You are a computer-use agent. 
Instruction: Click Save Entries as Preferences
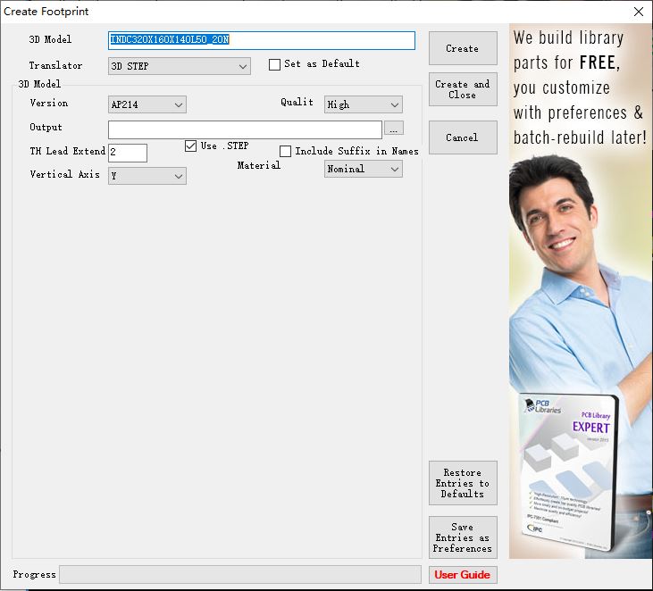pyautogui.click(x=463, y=537)
